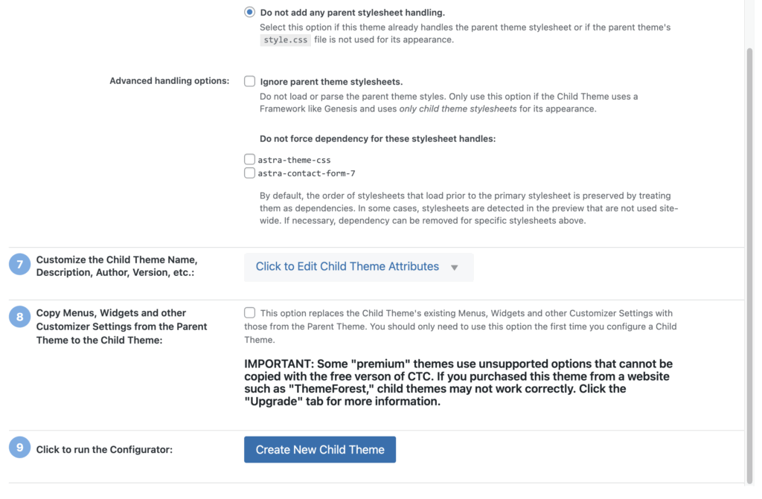Click the "Do not force dependency" heading

tap(377, 138)
